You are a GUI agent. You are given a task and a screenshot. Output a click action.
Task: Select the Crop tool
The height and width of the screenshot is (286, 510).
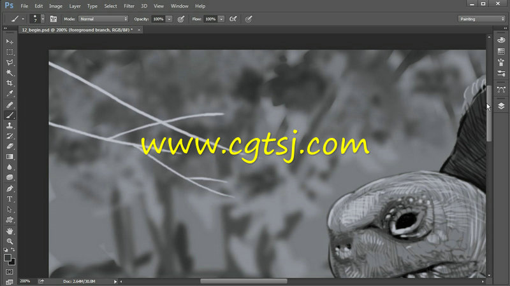tap(10, 83)
